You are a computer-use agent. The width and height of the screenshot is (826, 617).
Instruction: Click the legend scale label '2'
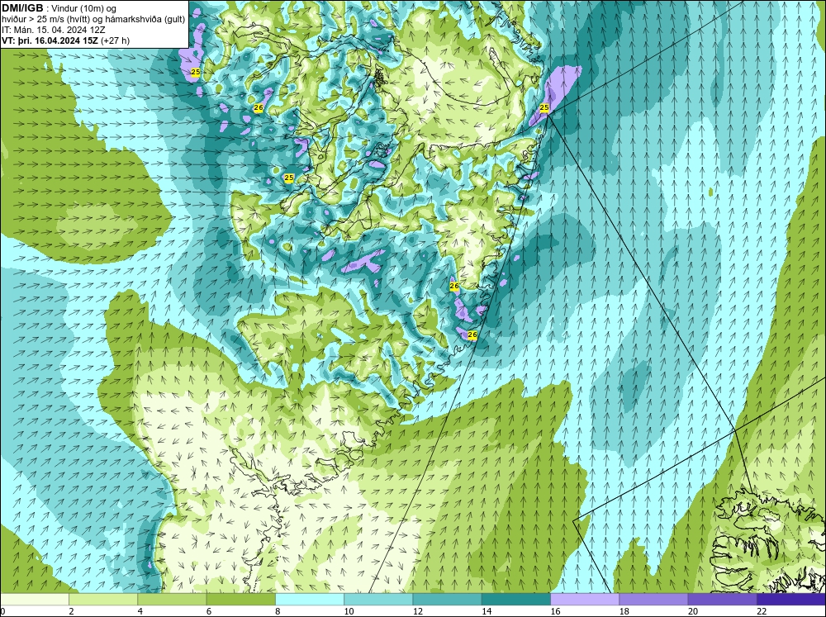71,611
